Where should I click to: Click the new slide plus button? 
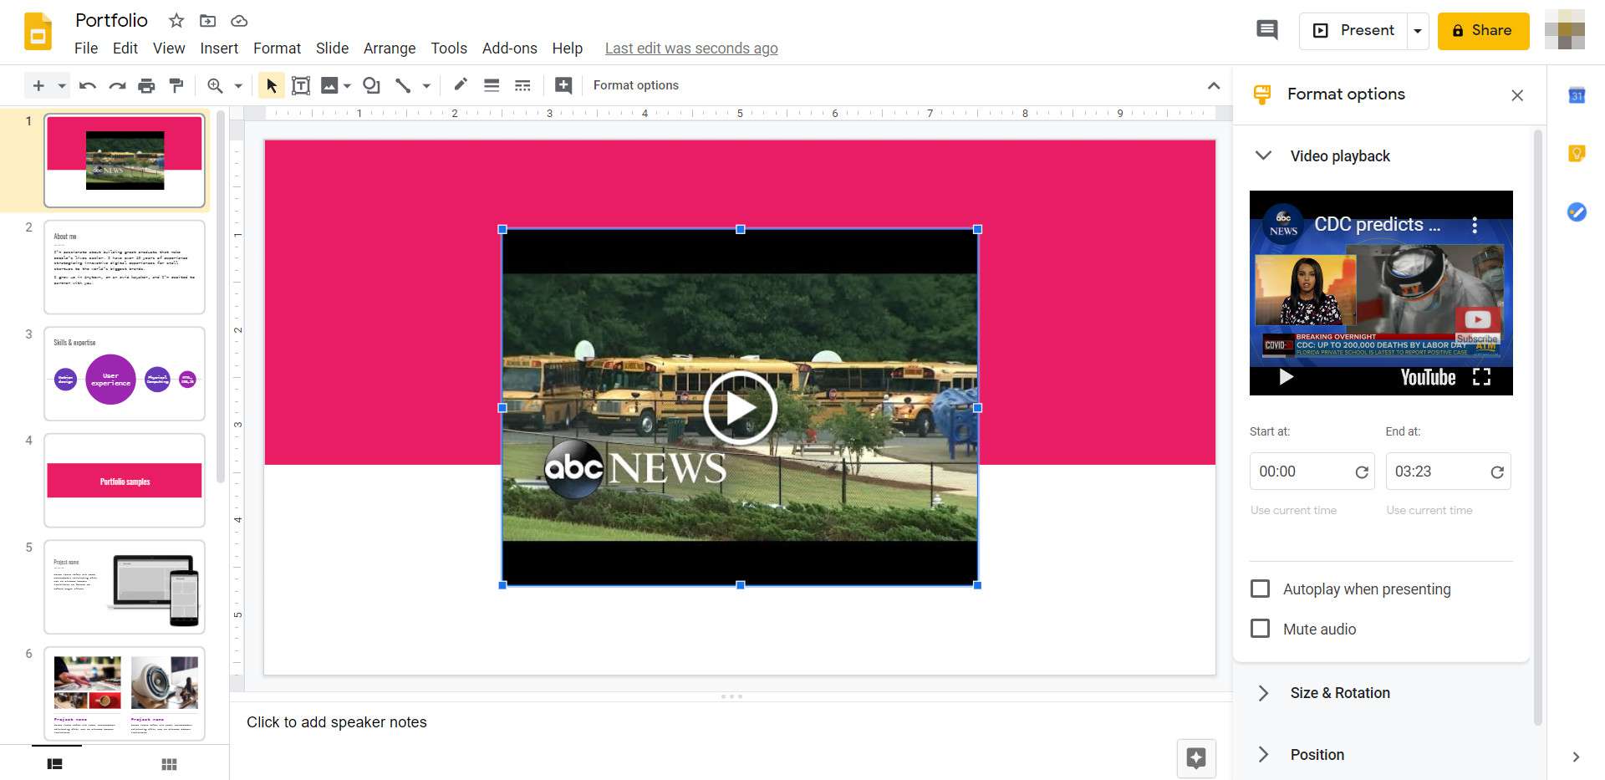tap(38, 85)
